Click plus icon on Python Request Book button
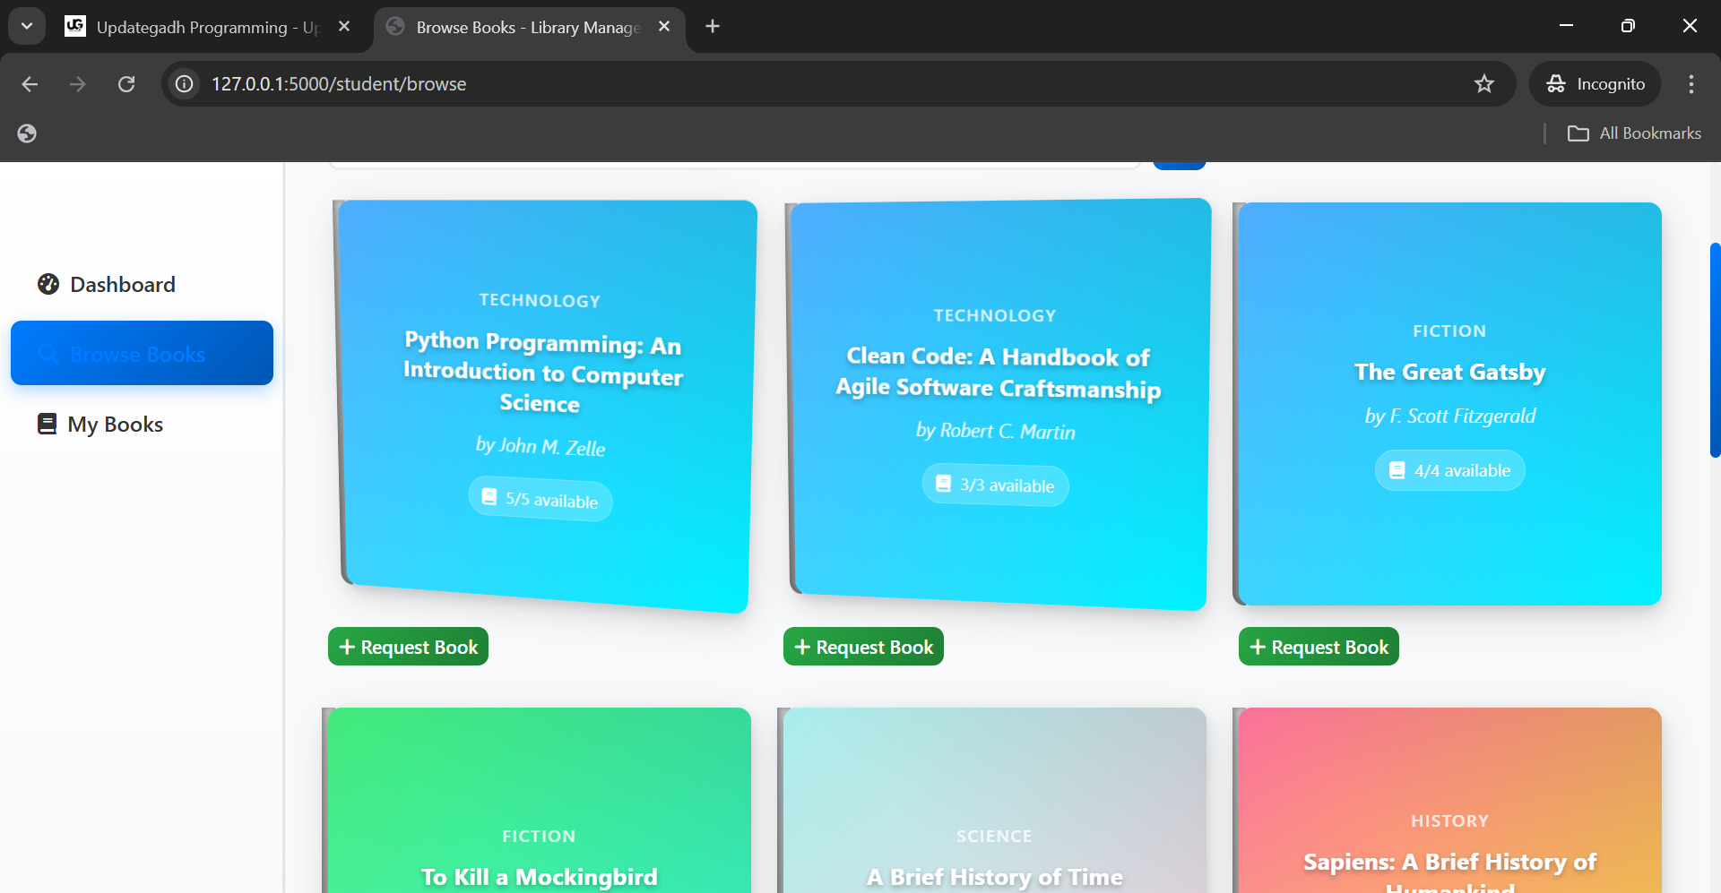The image size is (1721, 893). 348,647
